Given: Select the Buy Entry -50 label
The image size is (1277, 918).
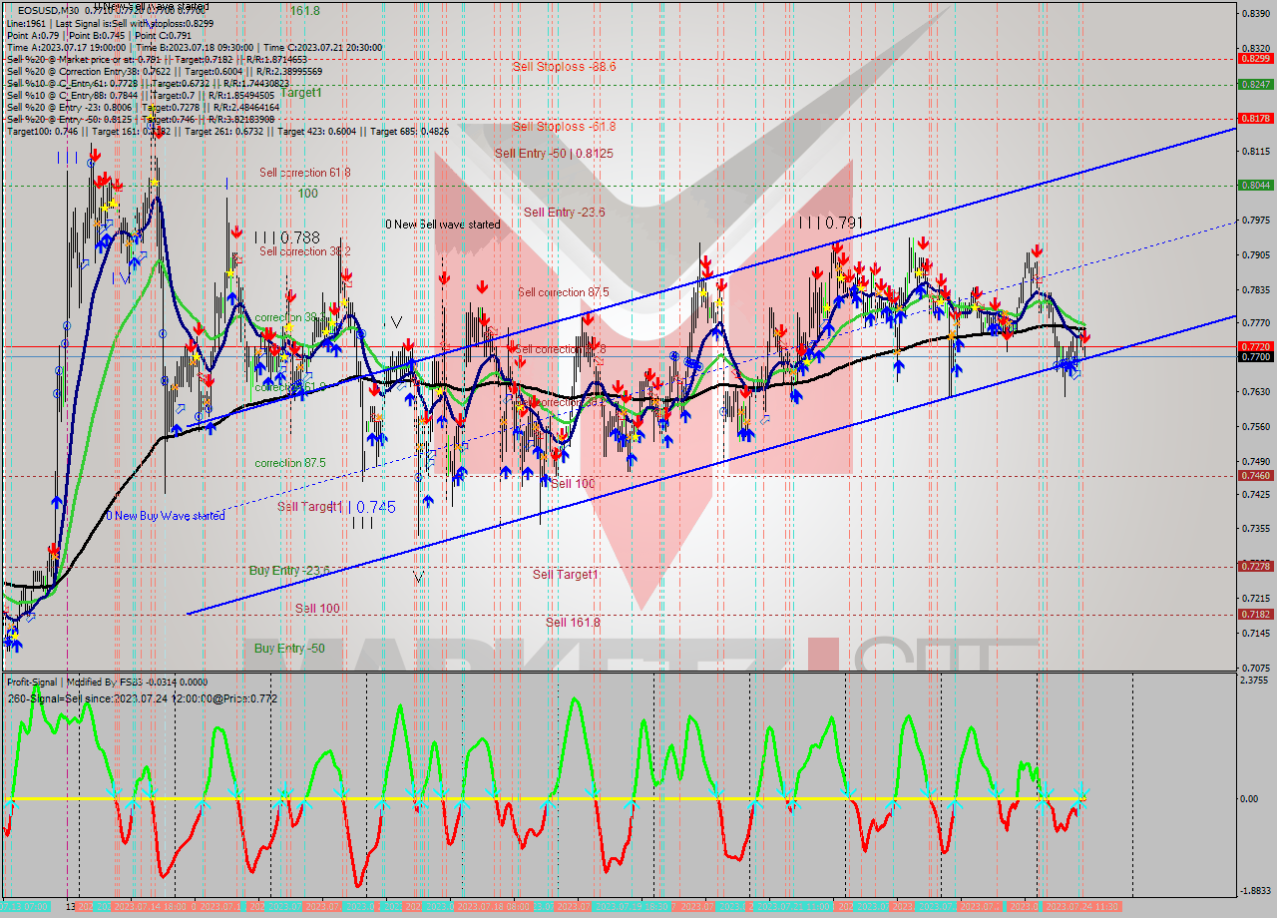Looking at the screenshot, I should coord(289,649).
